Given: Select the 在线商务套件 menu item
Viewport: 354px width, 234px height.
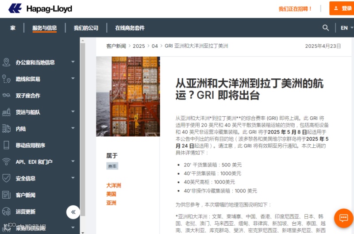Looking at the screenshot, I should [130, 28].
